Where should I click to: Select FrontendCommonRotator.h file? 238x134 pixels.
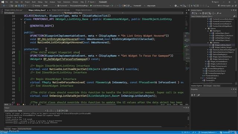coord(222,24)
